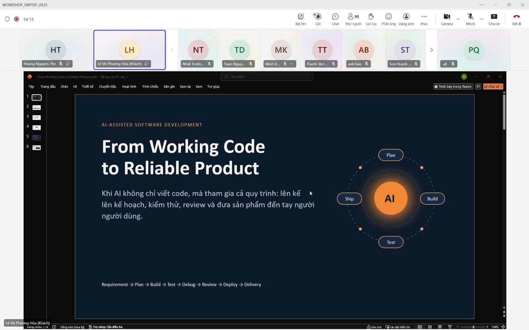Open Khác more options menu
This screenshot has height=330, width=529.
[424, 19]
